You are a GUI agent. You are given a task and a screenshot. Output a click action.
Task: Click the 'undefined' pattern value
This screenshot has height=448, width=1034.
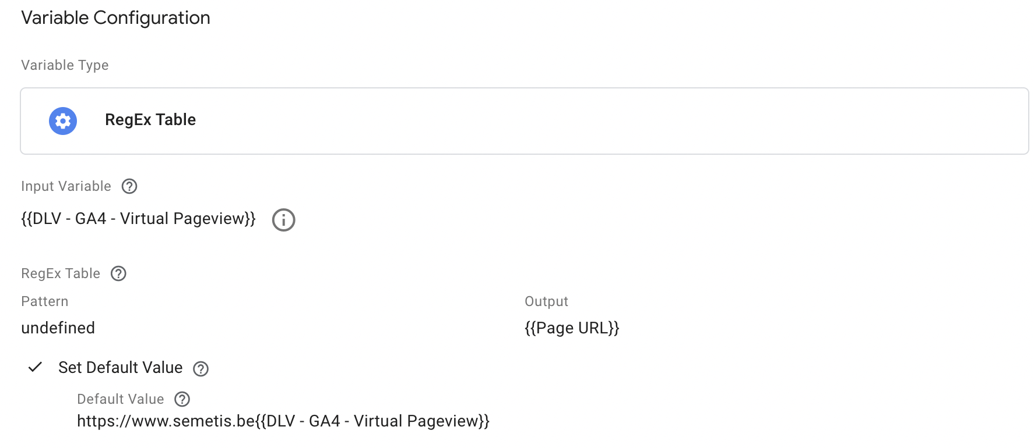coord(58,328)
